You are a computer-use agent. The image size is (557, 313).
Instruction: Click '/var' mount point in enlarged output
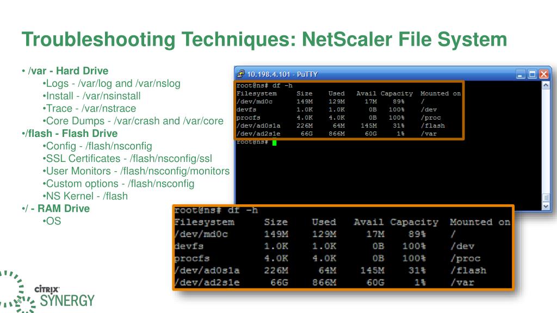coord(462,283)
